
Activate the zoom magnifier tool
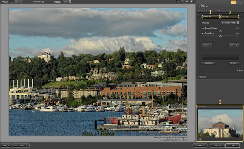pos(183,2)
